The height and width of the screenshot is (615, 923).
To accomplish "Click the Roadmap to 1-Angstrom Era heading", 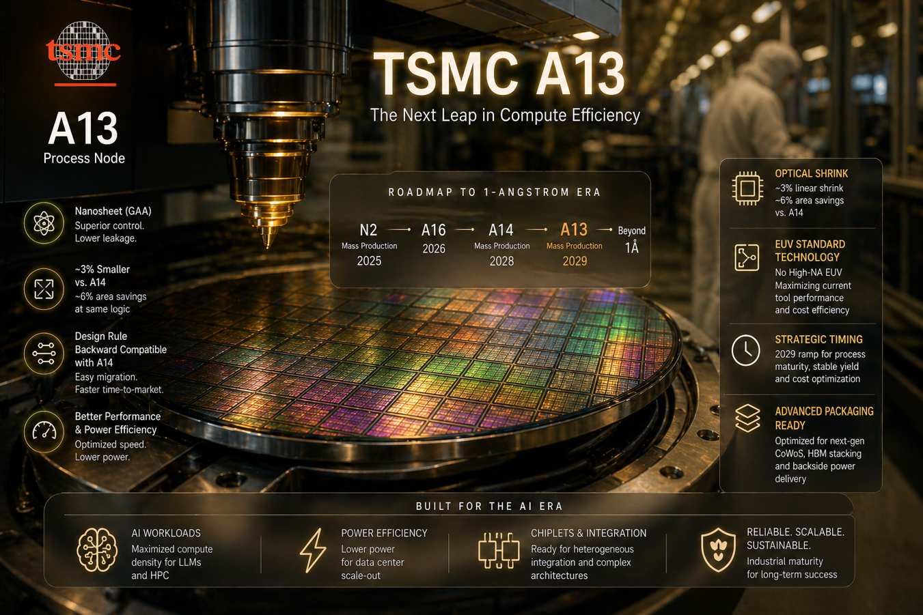I will (x=495, y=192).
